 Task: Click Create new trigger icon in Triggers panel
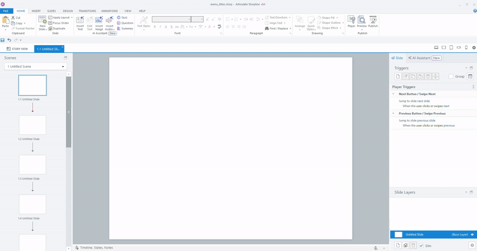tap(398, 77)
